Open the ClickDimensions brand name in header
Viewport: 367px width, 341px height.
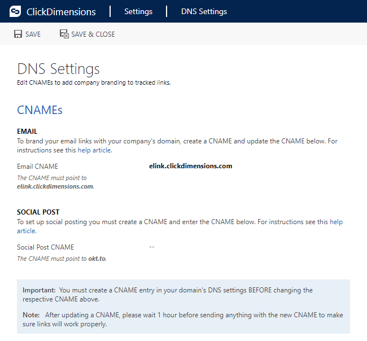pos(61,12)
